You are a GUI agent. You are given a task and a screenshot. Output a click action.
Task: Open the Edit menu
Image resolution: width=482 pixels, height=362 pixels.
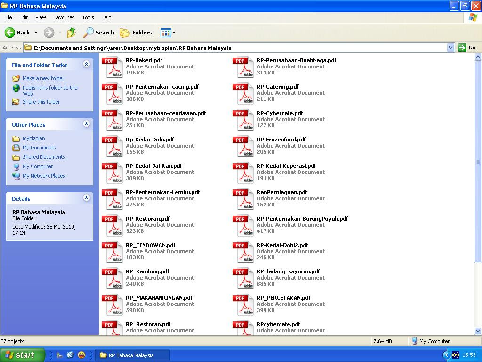coord(24,17)
